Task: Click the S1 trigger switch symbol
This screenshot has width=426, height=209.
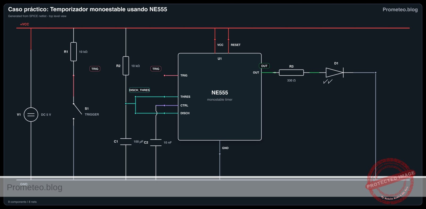Action: [x=77, y=111]
